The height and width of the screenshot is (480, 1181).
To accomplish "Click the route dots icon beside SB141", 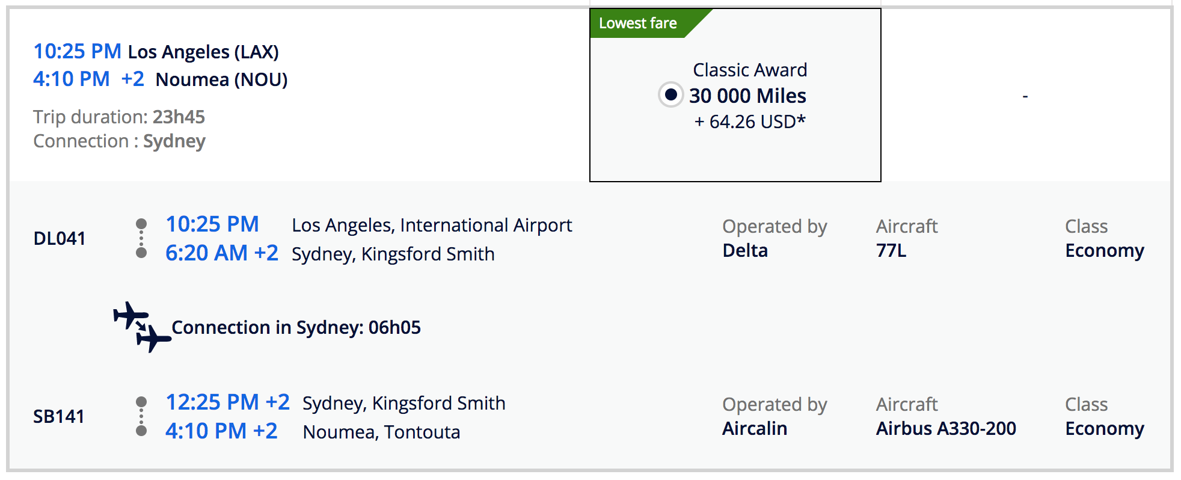I will click(x=141, y=416).
